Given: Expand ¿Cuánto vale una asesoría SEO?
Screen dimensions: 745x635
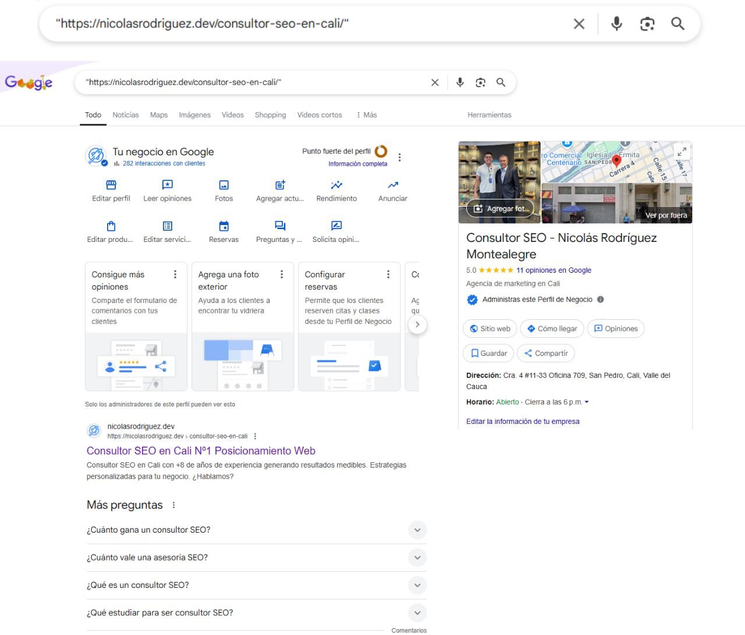Looking at the screenshot, I should coord(257,557).
